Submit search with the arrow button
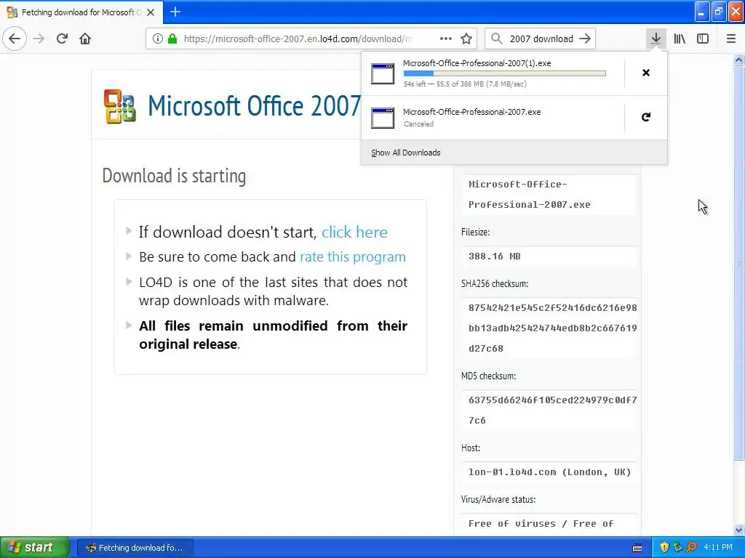 click(585, 39)
